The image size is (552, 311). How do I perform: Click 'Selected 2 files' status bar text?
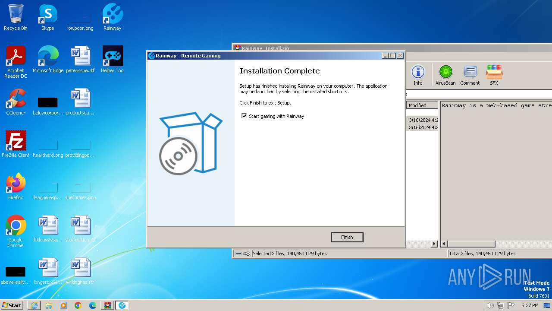(289, 254)
